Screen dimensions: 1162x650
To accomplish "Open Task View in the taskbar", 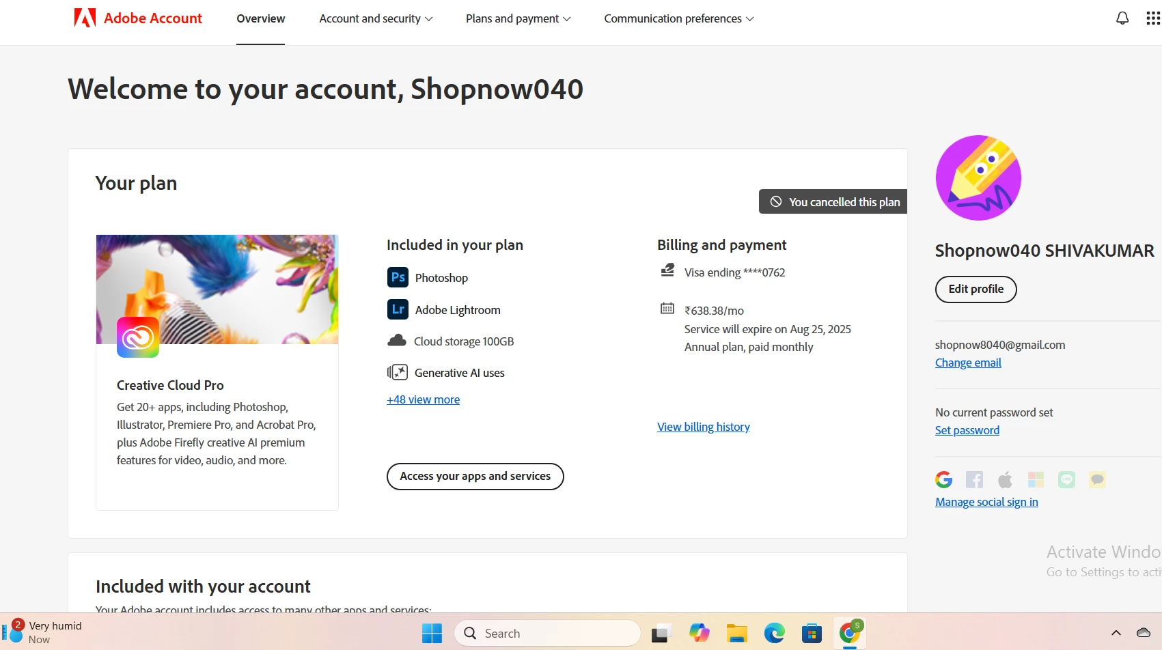I will pyautogui.click(x=661, y=634).
